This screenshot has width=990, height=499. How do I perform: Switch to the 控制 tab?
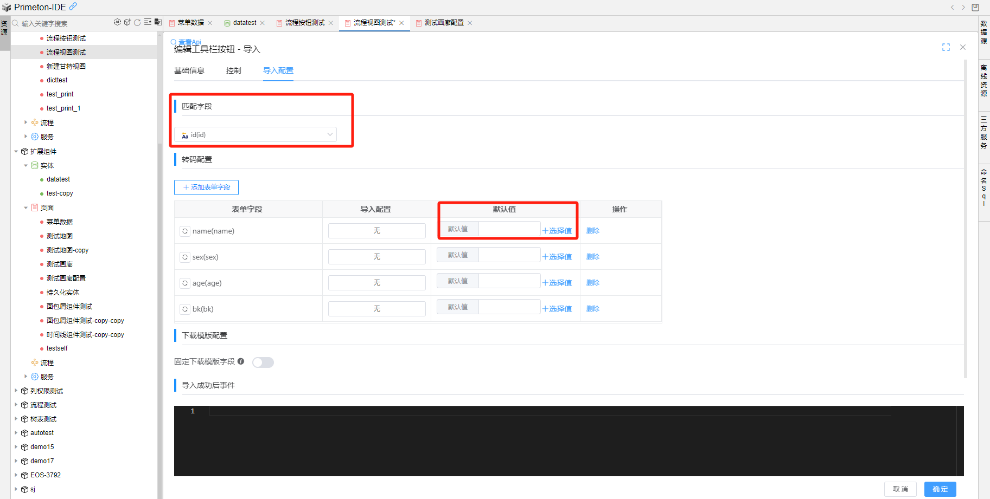[x=233, y=71]
